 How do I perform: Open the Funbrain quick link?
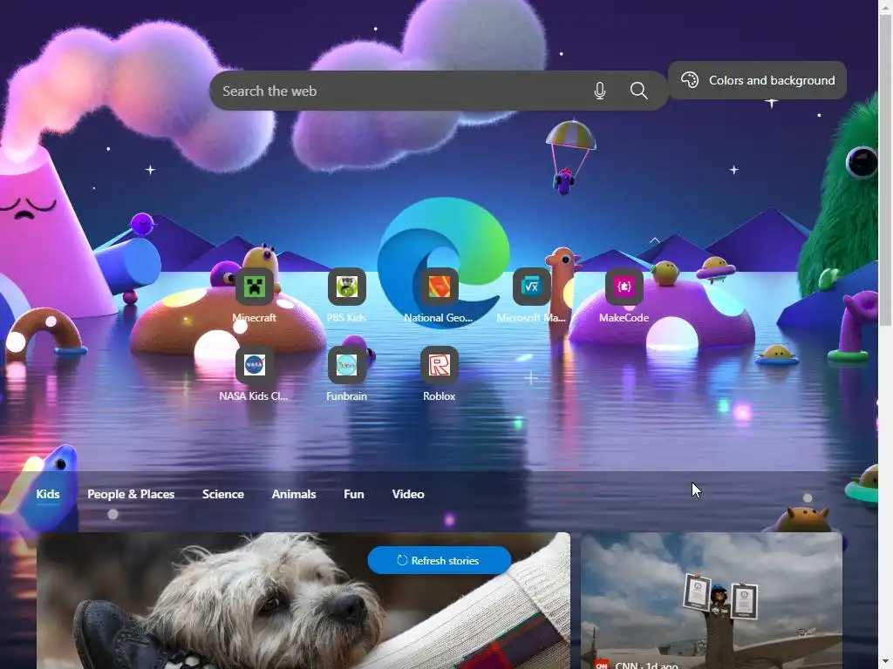pos(347,365)
